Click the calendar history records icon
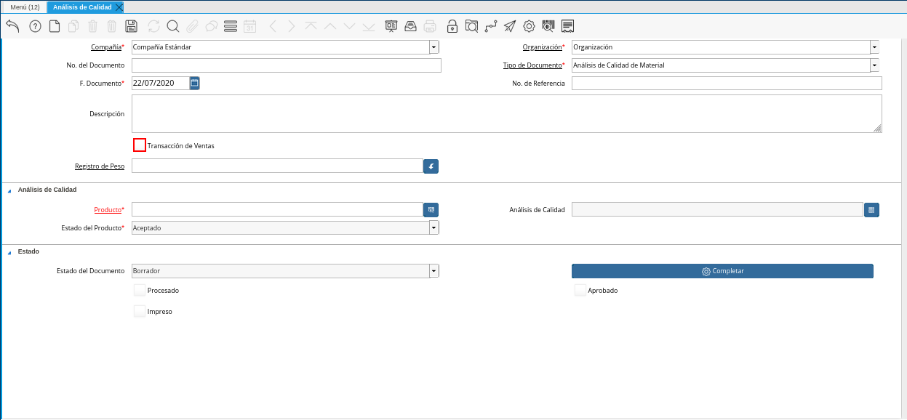This screenshot has height=420, width=907. [249, 26]
